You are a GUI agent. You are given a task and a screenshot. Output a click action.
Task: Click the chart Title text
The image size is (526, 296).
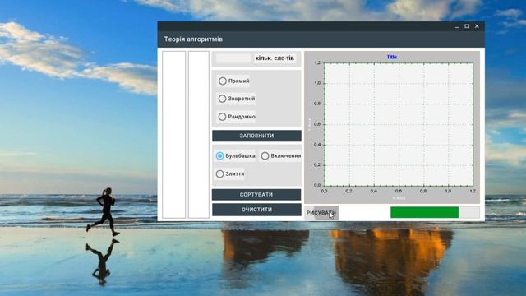point(392,57)
